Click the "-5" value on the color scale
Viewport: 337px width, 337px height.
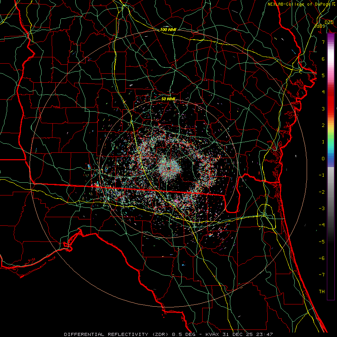(322, 242)
